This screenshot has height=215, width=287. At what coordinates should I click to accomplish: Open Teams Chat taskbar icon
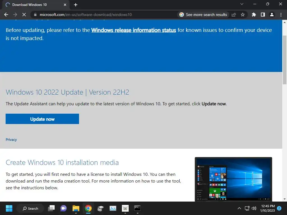coord(64,208)
